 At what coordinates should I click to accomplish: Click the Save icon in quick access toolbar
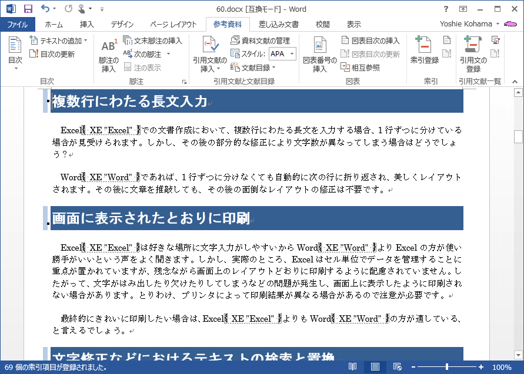click(28, 9)
